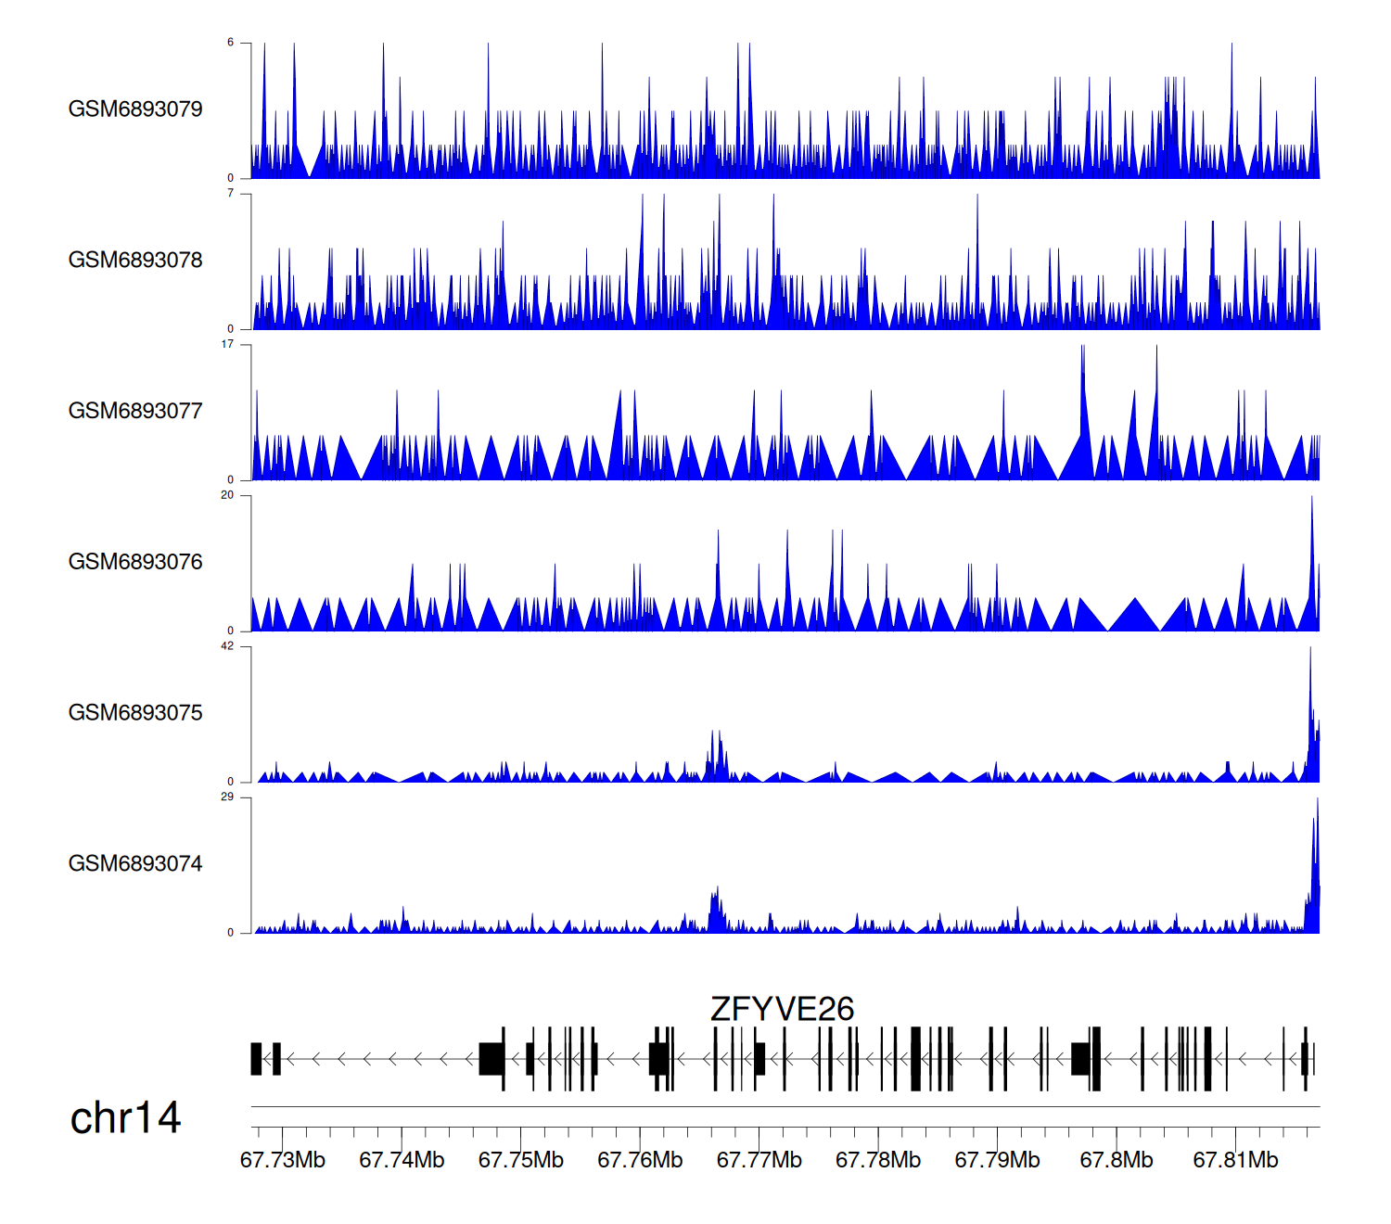Image resolution: width=1391 pixels, height=1224 pixels.
Task: Click the 67.73Mb axis tick label
Action: pos(283,1160)
